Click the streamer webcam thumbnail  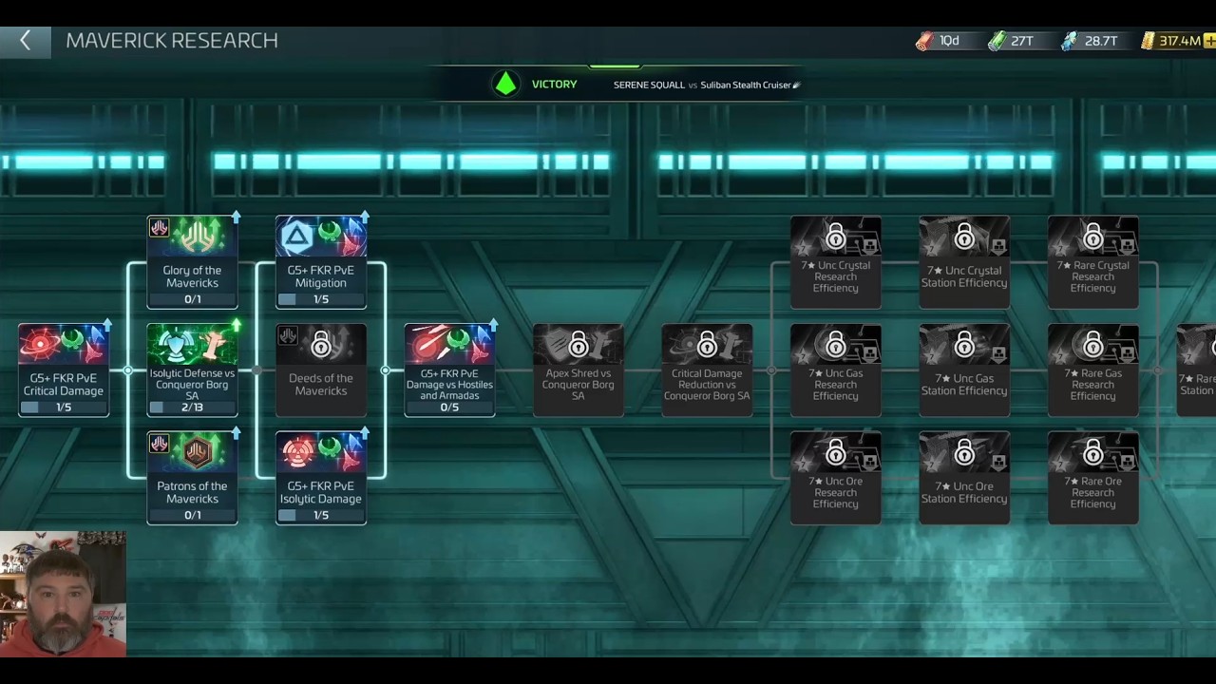click(63, 594)
